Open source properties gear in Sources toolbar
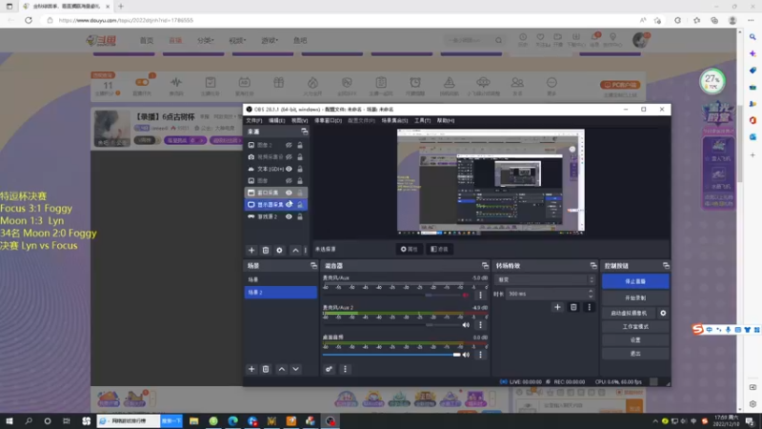 279,250
